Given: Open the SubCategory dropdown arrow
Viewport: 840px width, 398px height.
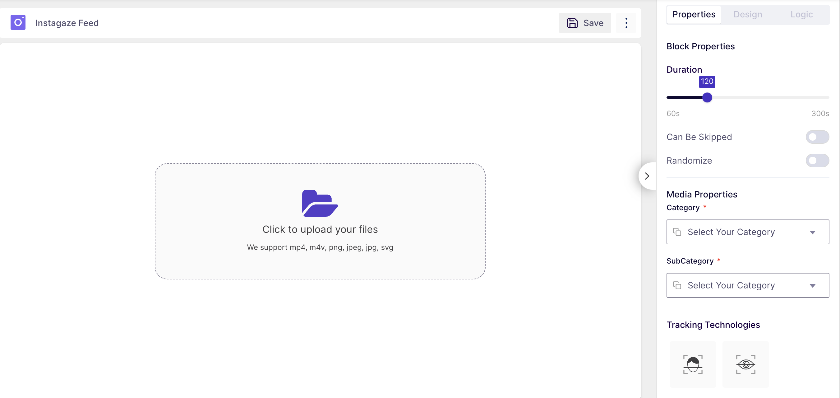Looking at the screenshot, I should pos(812,286).
